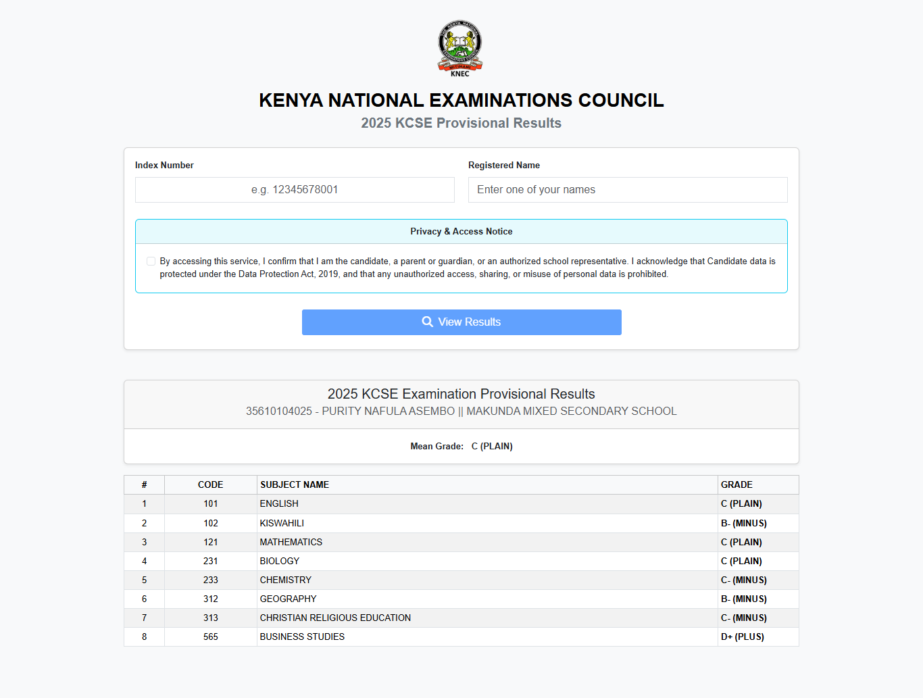
Task: Click the Privacy & Access Notice heading
Action: (461, 232)
